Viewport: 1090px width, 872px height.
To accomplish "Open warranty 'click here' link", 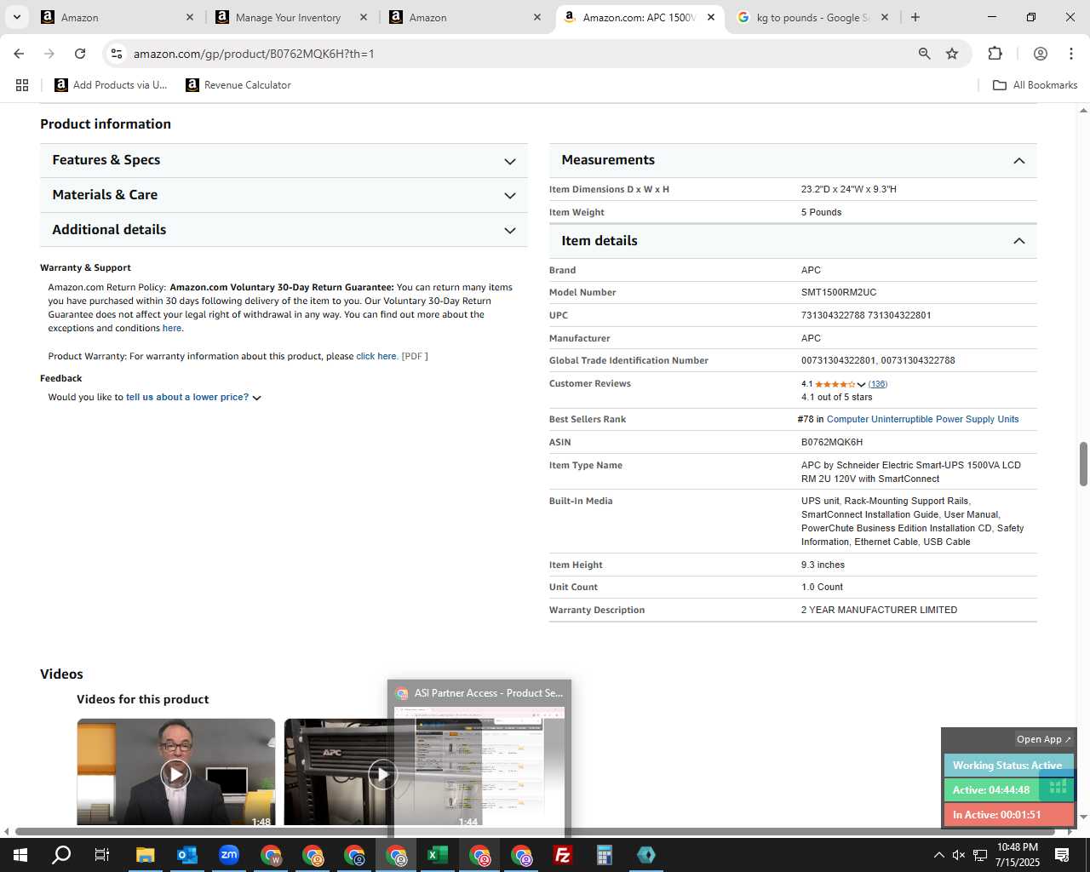I will point(376,356).
